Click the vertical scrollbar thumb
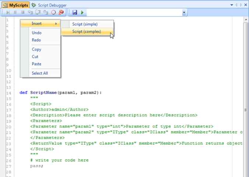Screen dimensions: 249x177 click(246, 110)
